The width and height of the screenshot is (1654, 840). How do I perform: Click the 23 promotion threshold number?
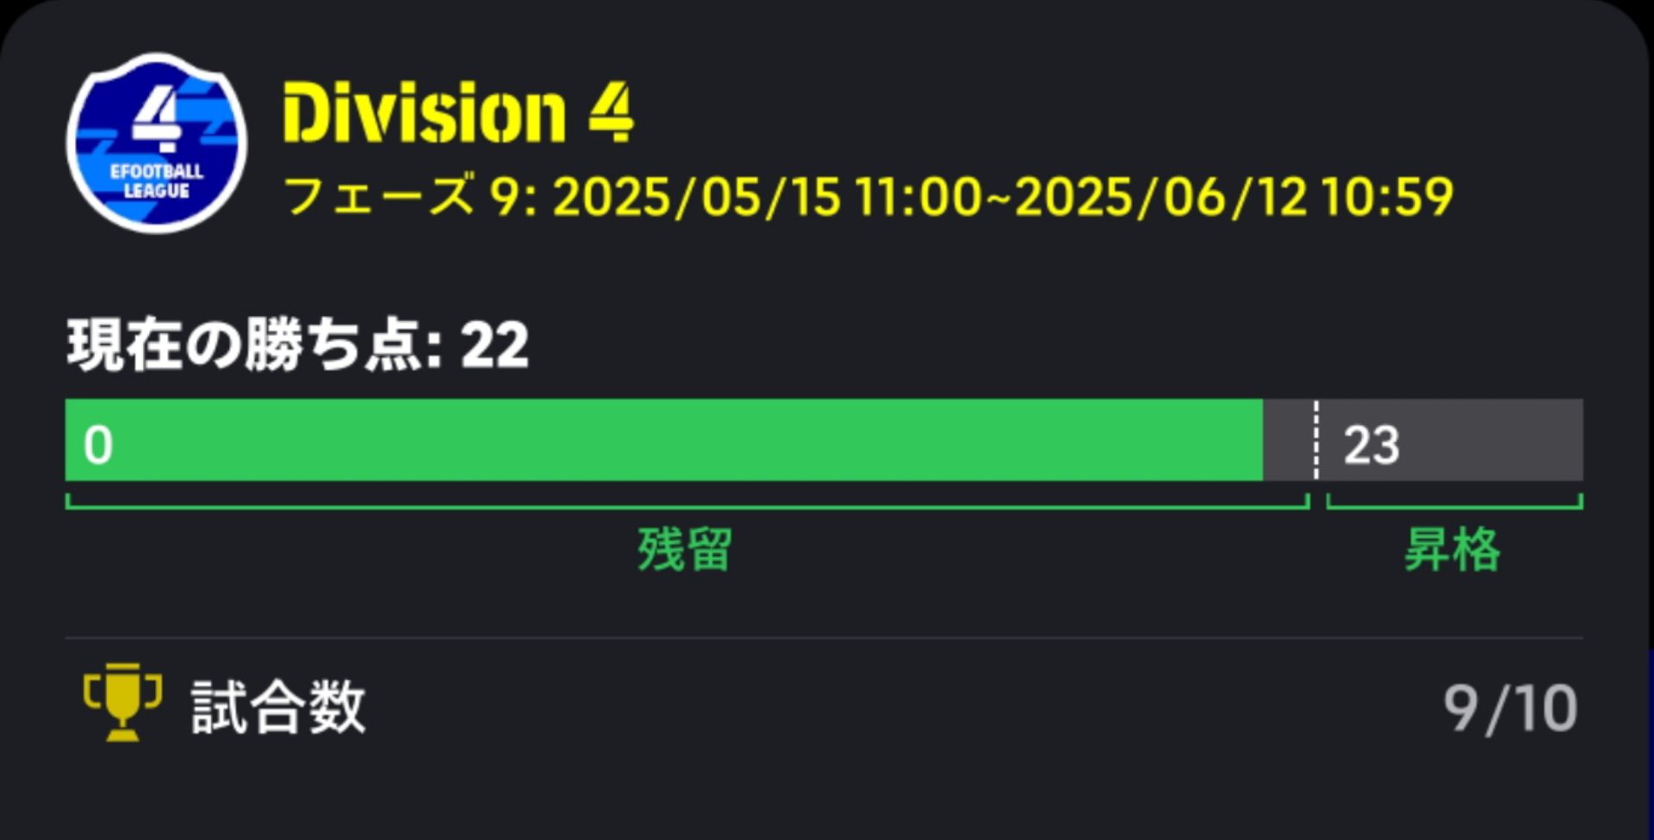point(1371,445)
